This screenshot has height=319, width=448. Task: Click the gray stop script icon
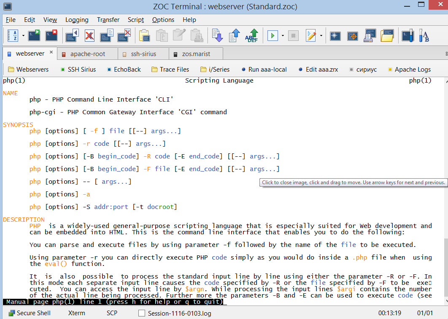tap(293, 36)
